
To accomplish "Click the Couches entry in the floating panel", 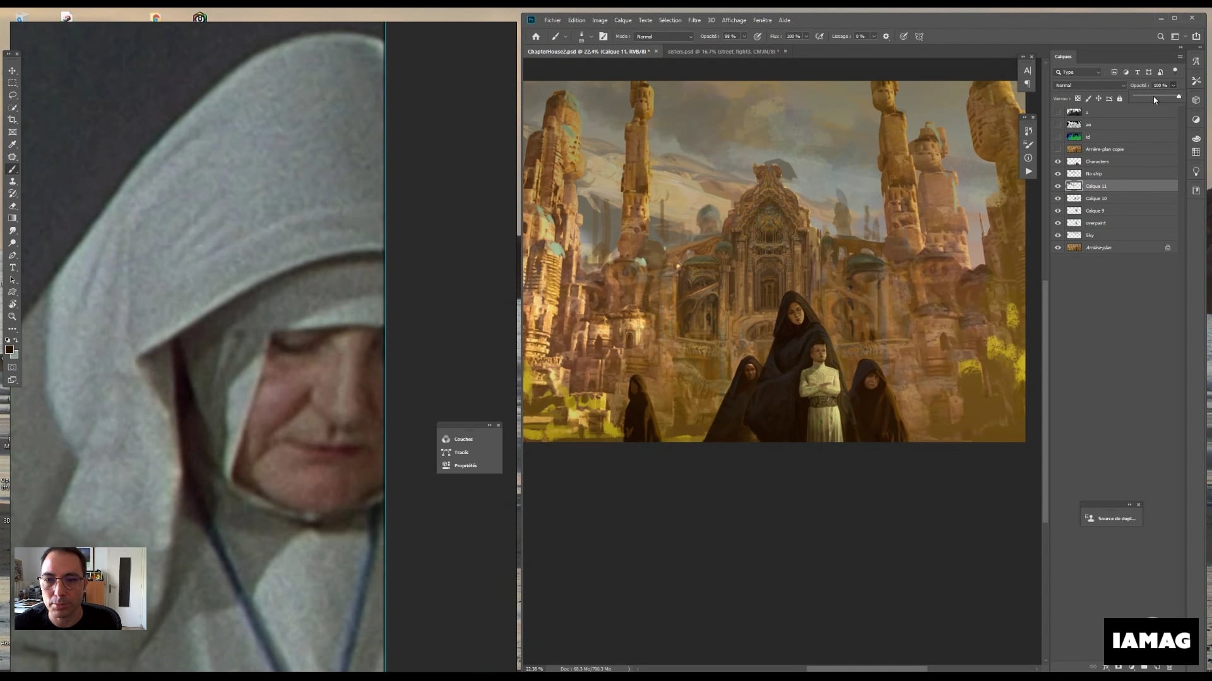I will coord(463,439).
